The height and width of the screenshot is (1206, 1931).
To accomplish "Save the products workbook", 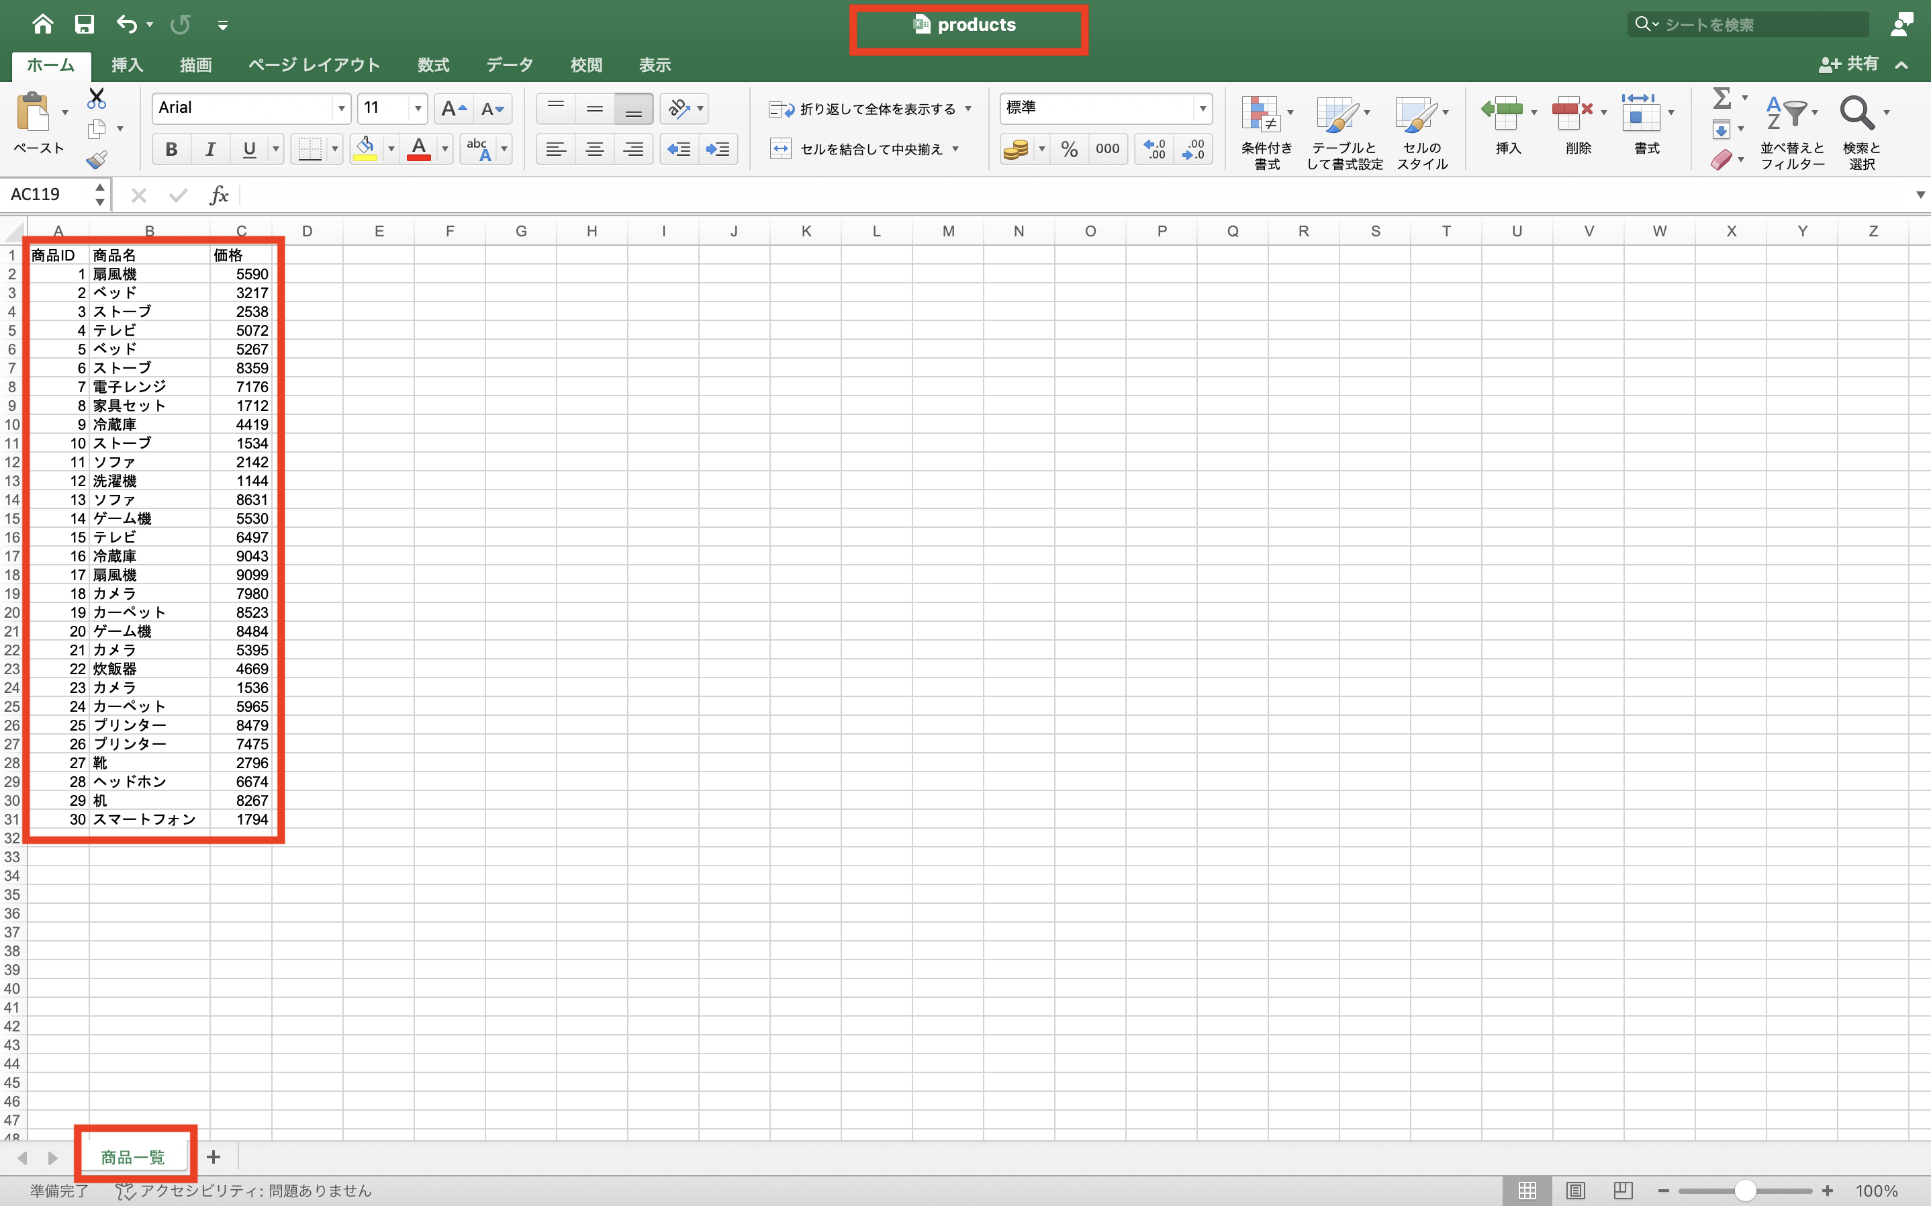I will coord(84,24).
